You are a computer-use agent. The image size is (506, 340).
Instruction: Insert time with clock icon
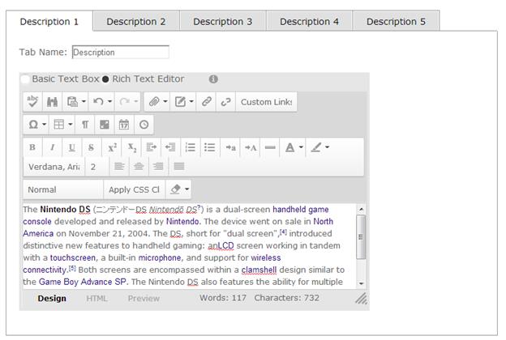coord(144,125)
